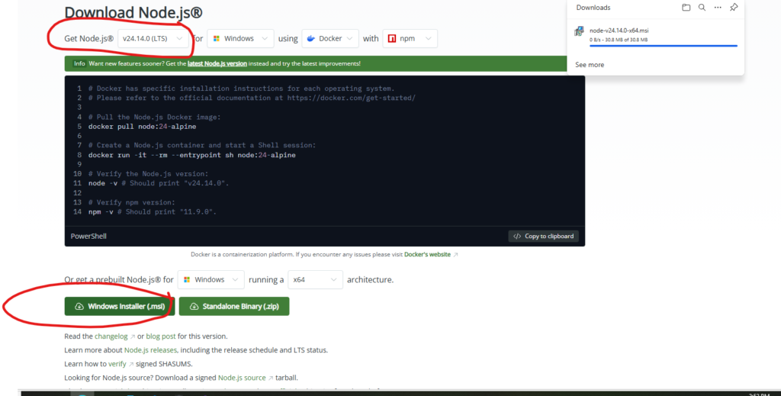Copy code with Copy to clipboard button
Image resolution: width=781 pixels, height=396 pixels.
(x=543, y=237)
